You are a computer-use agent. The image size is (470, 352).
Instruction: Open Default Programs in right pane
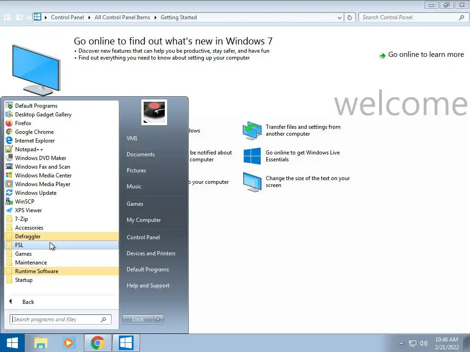(147, 269)
